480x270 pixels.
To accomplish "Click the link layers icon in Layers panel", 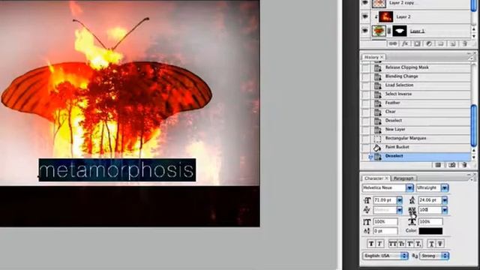I will (x=393, y=44).
